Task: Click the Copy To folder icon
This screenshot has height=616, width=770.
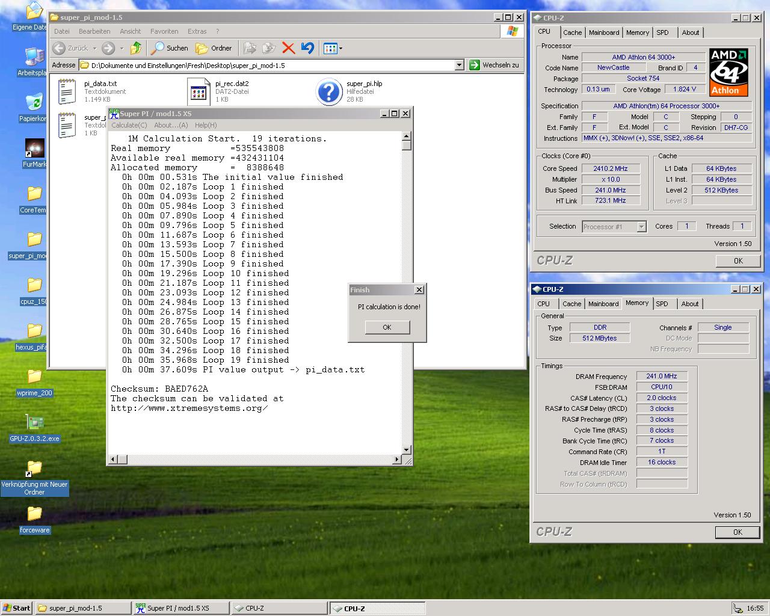Action: [269, 48]
